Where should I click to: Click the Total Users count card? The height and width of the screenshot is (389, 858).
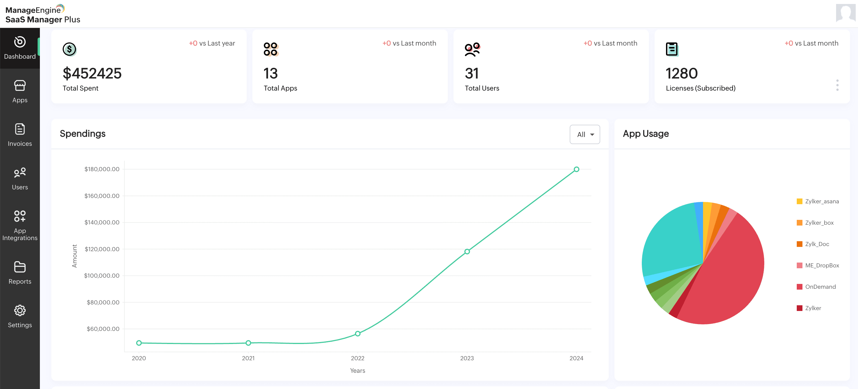[x=550, y=66]
